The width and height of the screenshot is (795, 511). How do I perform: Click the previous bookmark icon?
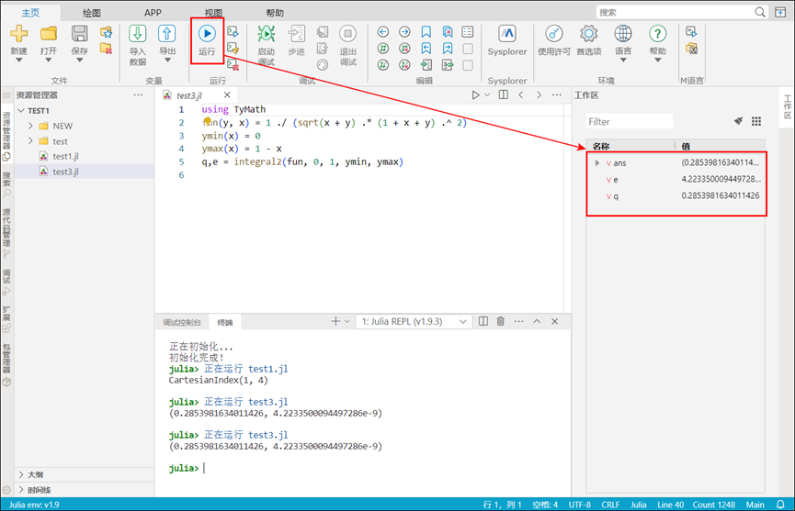pyautogui.click(x=426, y=49)
